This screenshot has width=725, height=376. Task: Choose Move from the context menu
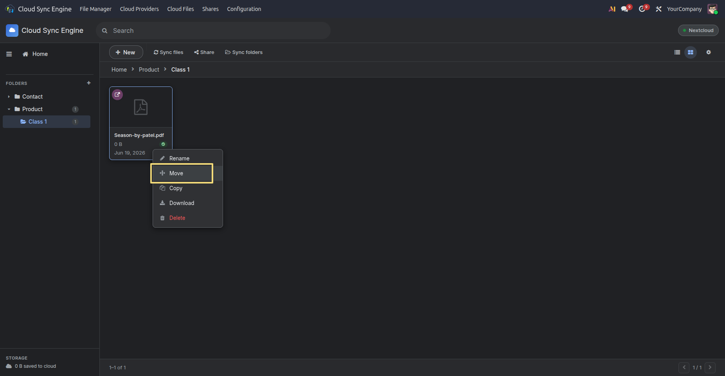point(188,173)
